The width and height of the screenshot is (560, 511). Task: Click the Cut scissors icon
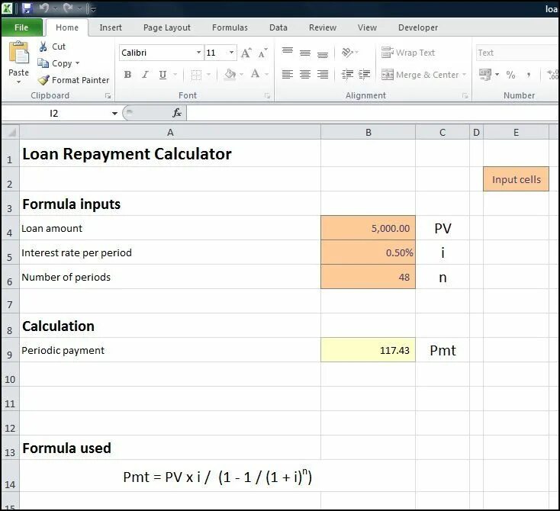point(43,47)
